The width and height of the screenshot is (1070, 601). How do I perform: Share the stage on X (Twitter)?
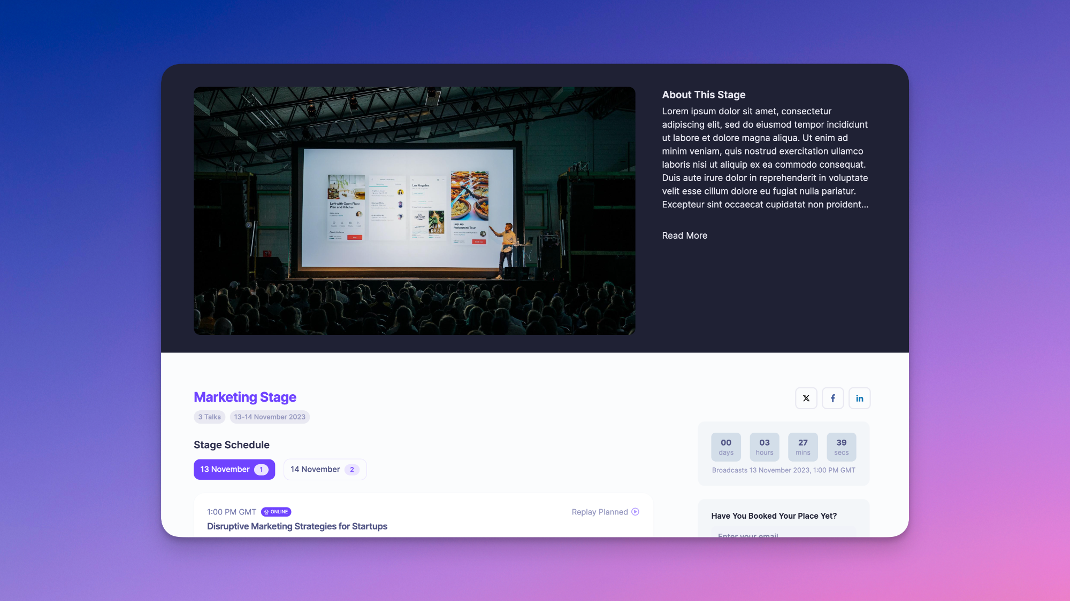click(x=806, y=398)
